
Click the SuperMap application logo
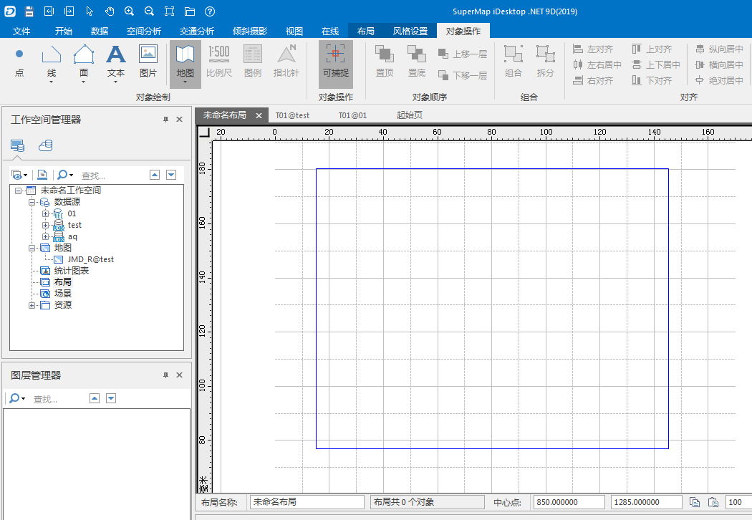(10, 11)
